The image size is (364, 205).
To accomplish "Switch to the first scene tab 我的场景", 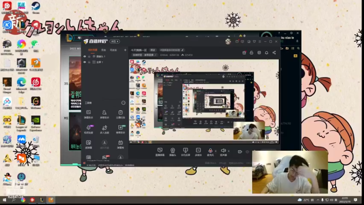I will 92,50.
